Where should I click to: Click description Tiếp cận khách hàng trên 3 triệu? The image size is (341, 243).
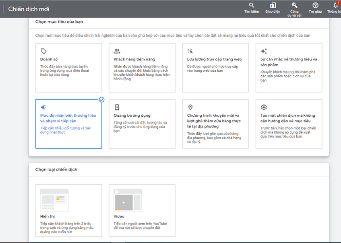[x=67, y=227]
